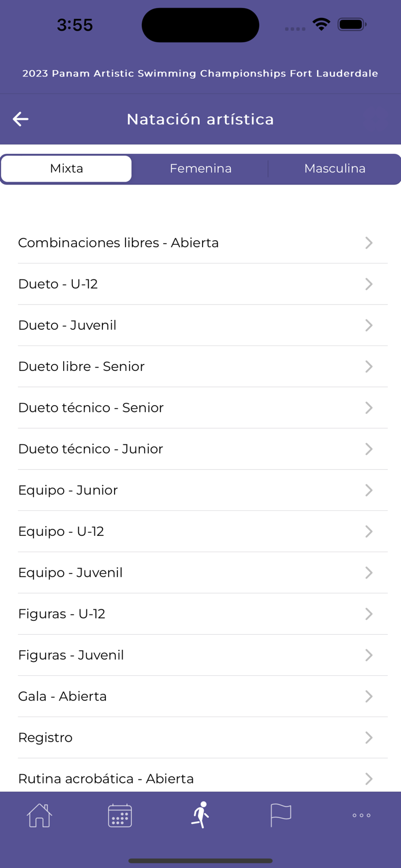Image resolution: width=401 pixels, height=868 pixels.
Task: Tap the athlete figure sports icon
Action: point(200,814)
